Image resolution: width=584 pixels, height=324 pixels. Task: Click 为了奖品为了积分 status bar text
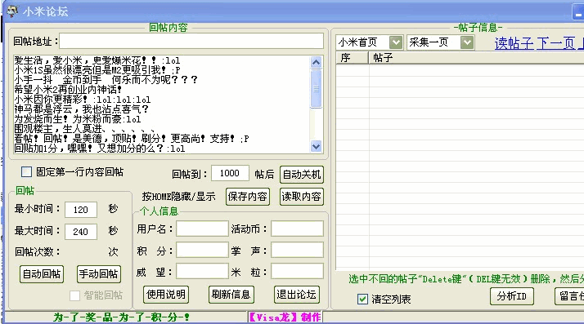pyautogui.click(x=122, y=317)
